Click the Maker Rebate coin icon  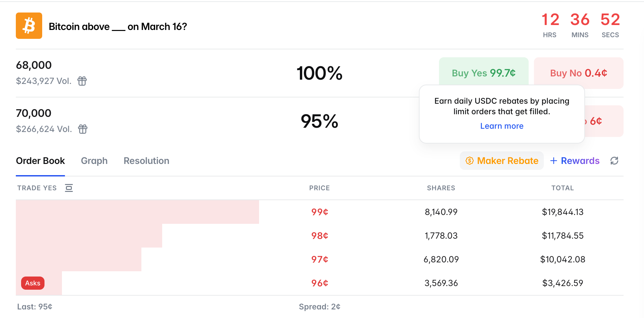pyautogui.click(x=469, y=161)
